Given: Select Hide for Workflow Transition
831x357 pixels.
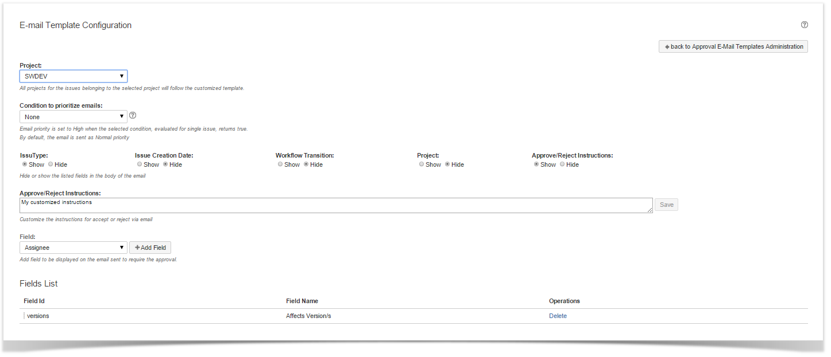Looking at the screenshot, I should point(306,164).
